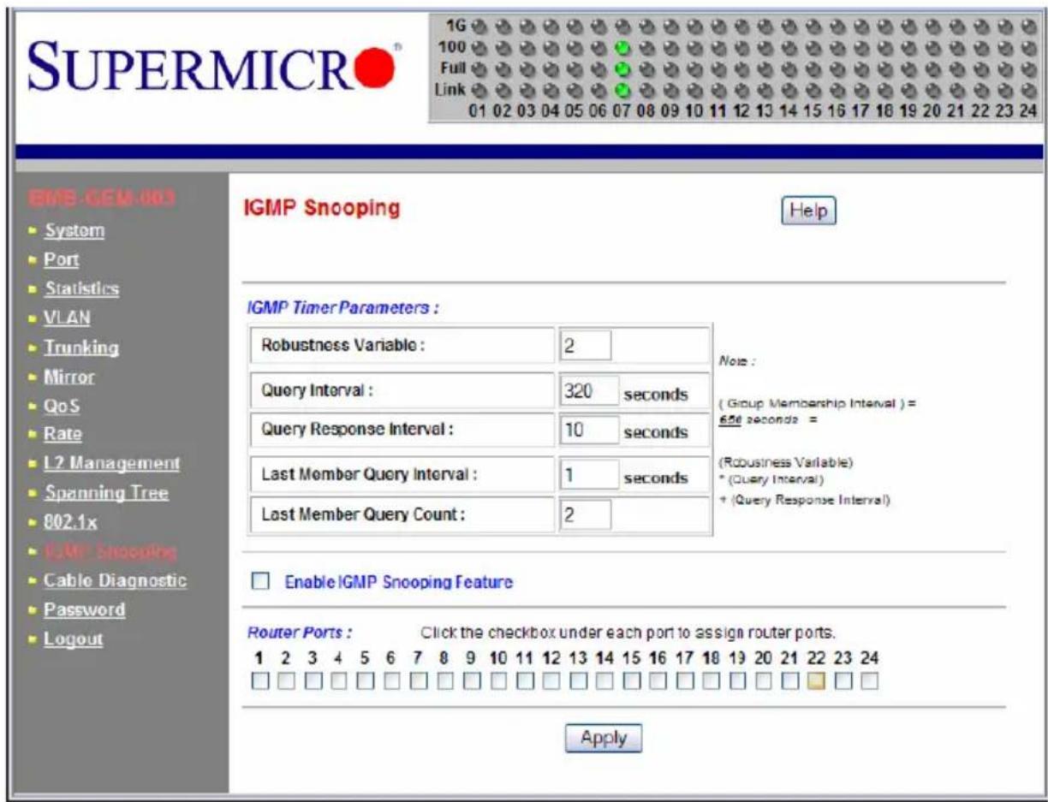
Task: Click the Apply button
Action: pos(604,738)
